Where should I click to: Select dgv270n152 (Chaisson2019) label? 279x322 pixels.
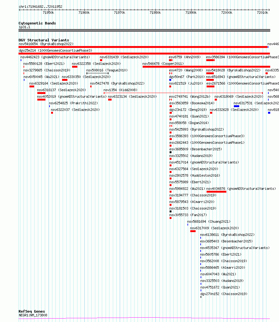point(224,294)
